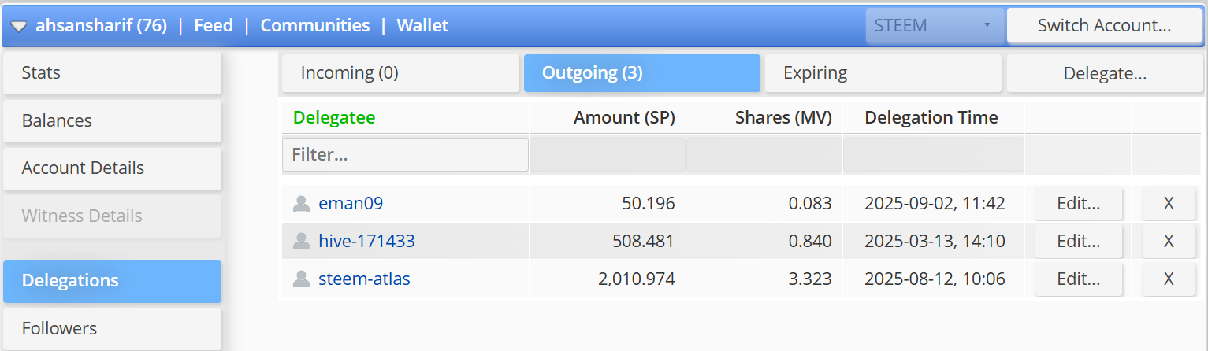Open the Balances sidebar section

coord(112,120)
